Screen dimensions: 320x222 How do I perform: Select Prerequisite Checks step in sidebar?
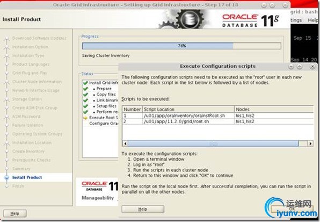click(x=31, y=160)
